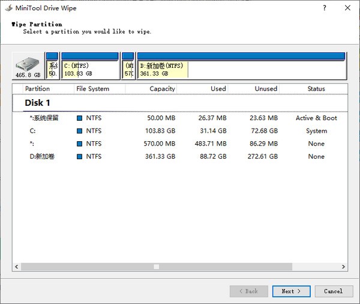Click the 31.14 GB used cell
The width and height of the screenshot is (360, 304).
tap(213, 131)
